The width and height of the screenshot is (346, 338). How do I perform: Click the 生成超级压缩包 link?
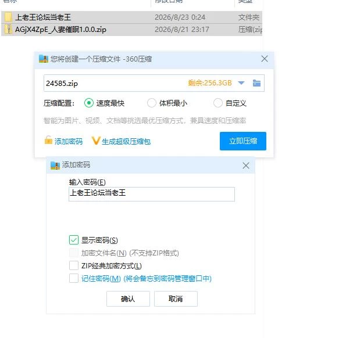pos(126,142)
